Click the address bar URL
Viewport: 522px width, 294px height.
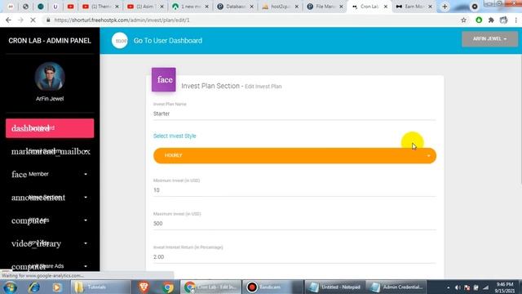(x=122, y=20)
